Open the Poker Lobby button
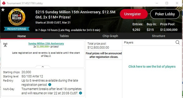This screenshot has height=98, width=183. (x=165, y=14)
